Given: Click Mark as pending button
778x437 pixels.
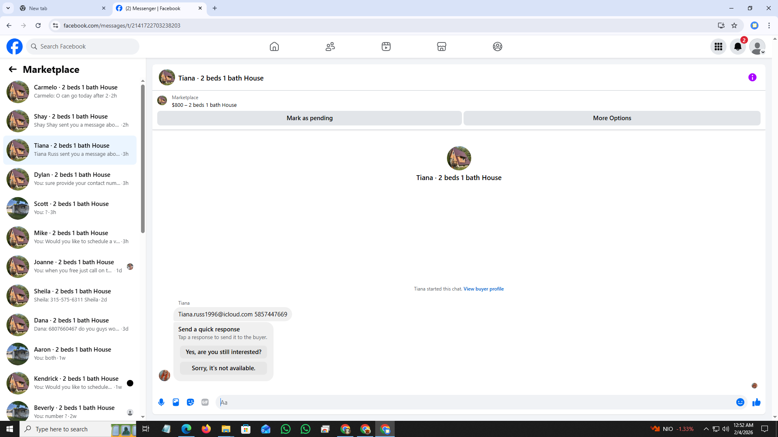Looking at the screenshot, I should 309,118.
